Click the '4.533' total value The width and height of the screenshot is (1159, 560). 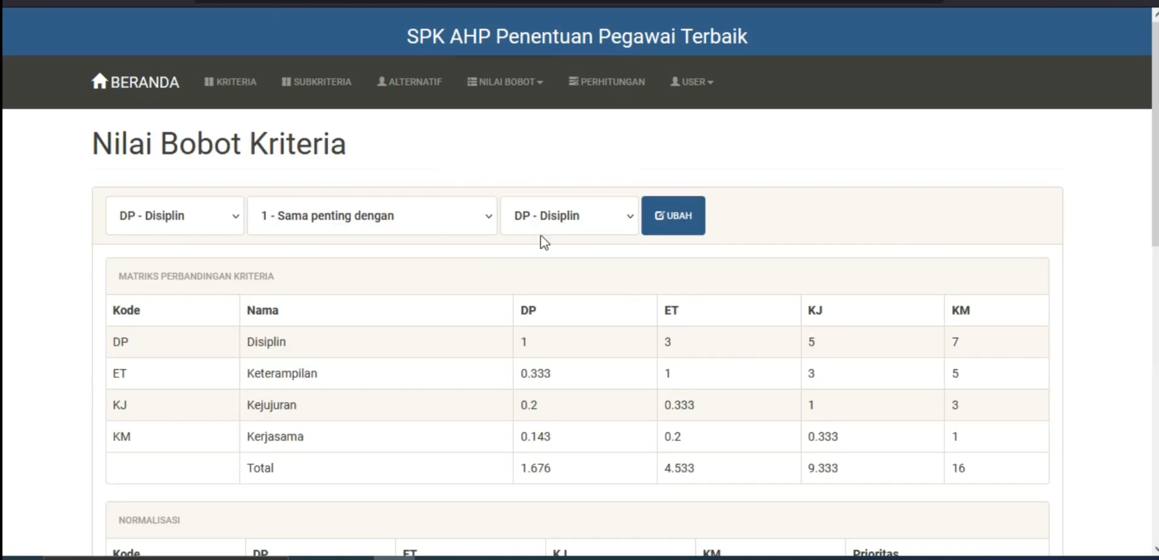point(679,468)
